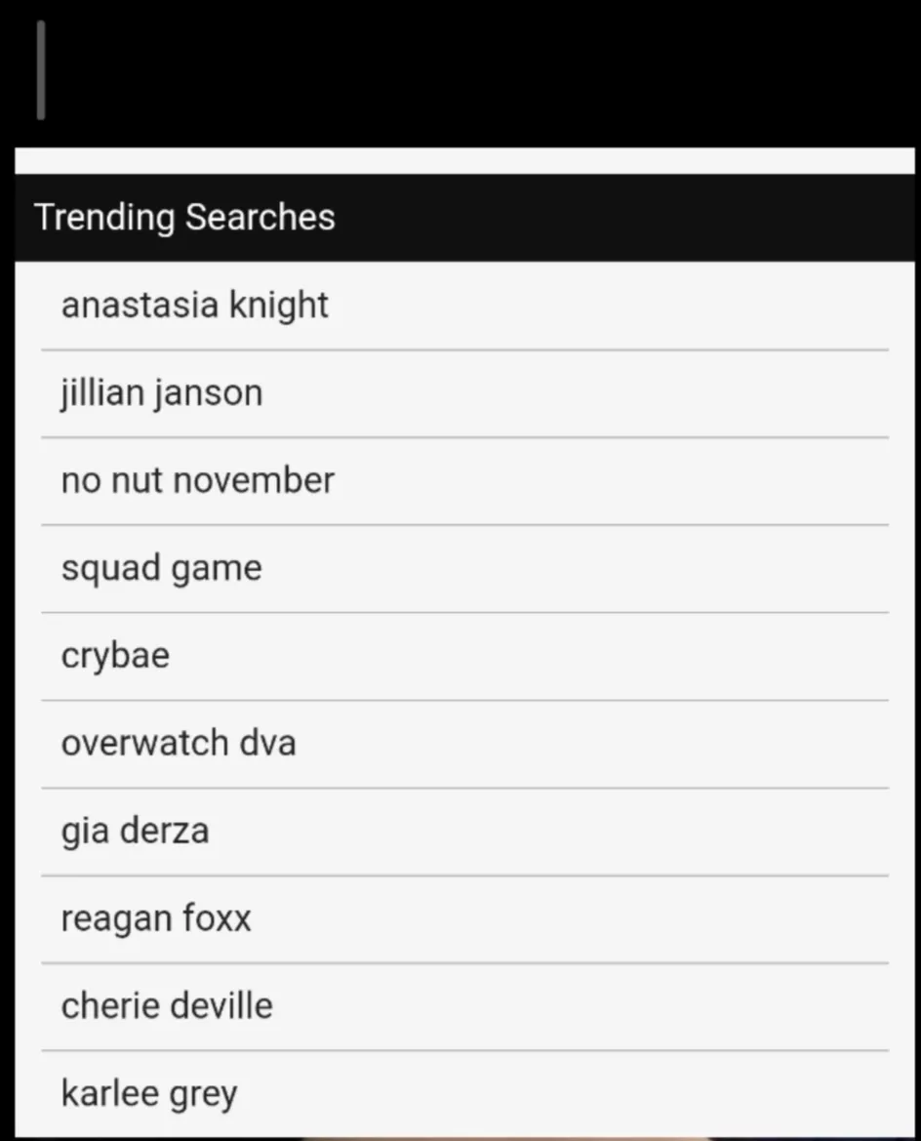Click the vertical text cursor bar at top
This screenshot has height=1141, width=921.
[41, 70]
